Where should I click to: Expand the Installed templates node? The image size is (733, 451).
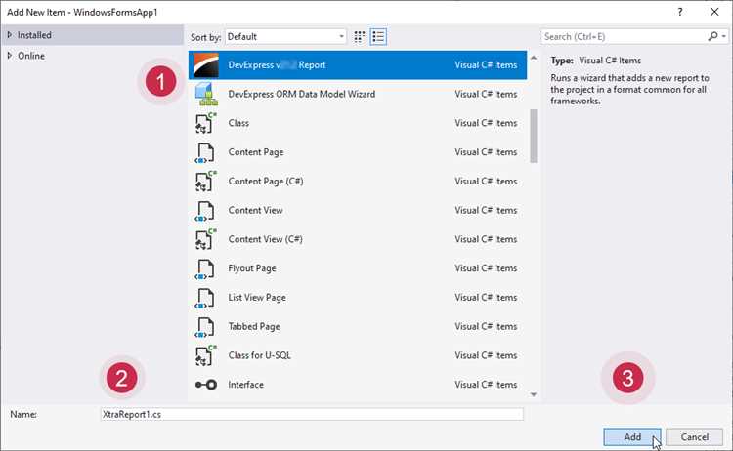[x=9, y=35]
